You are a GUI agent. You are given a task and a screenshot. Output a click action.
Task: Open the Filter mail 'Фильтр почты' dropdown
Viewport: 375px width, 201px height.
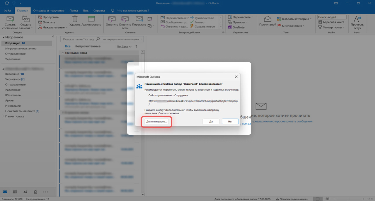tap(332, 27)
